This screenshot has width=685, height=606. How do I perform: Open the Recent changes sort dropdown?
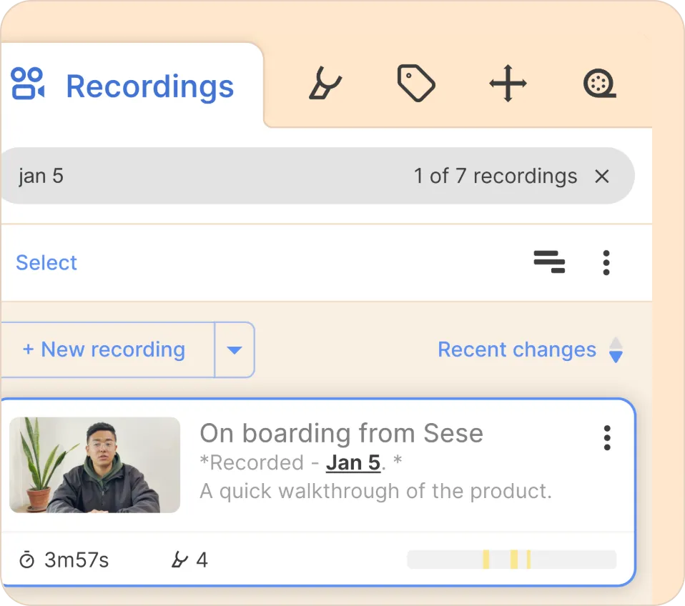click(x=517, y=349)
